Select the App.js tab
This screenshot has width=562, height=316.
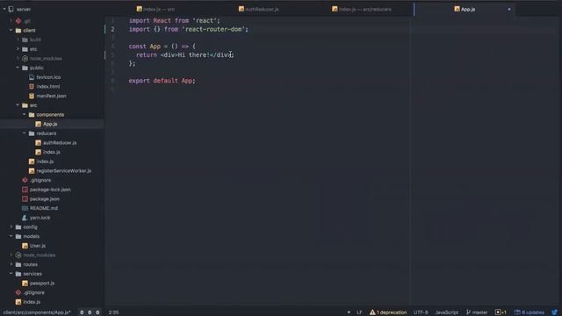(x=465, y=9)
